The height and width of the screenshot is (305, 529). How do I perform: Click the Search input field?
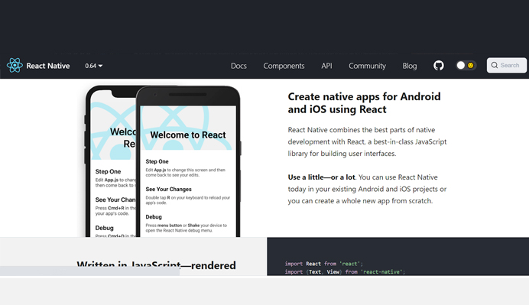[506, 65]
